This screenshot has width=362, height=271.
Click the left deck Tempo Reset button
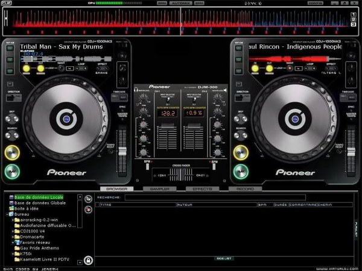point(110,151)
